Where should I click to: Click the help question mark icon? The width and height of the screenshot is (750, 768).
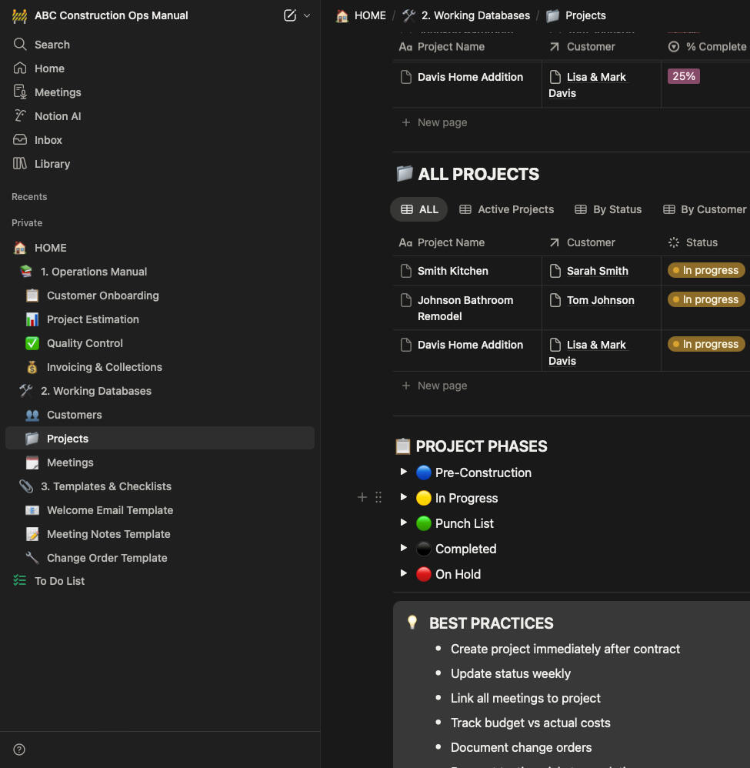click(20, 750)
